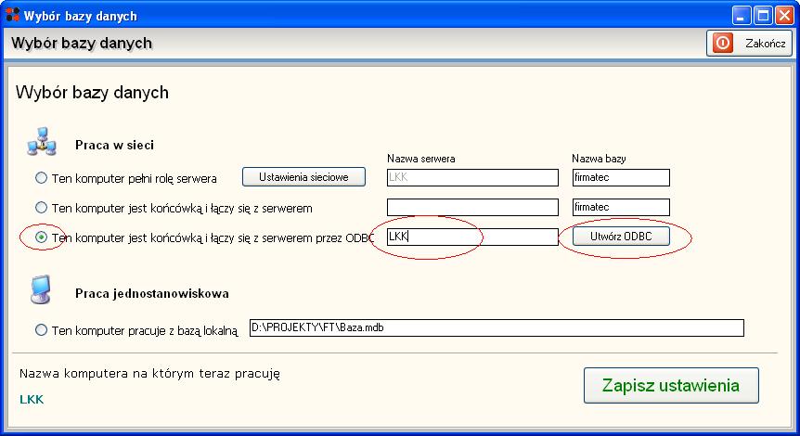Image resolution: width=800 pixels, height=436 pixels.
Task: Click the greyed LKK server name field
Action: point(472,177)
